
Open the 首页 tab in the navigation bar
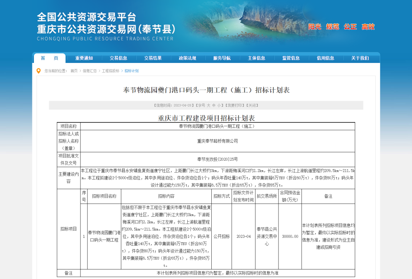click(49, 58)
